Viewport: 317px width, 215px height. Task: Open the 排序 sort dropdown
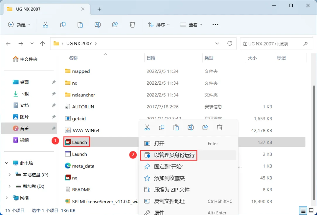(x=158, y=25)
